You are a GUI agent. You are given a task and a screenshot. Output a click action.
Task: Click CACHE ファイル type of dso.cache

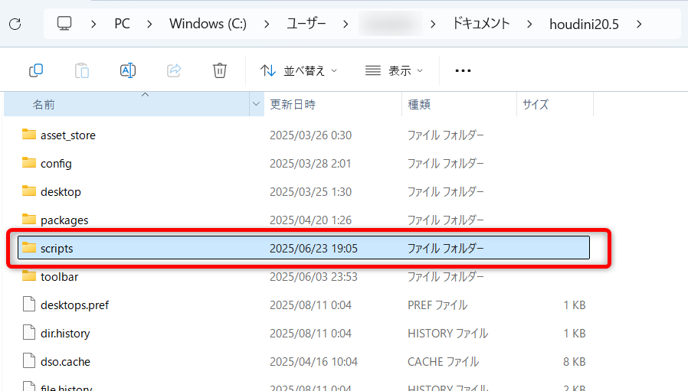[x=443, y=362]
